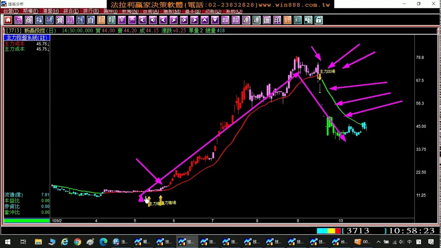The width and height of the screenshot is (441, 248).
Task: Open Internet Explorer from taskbar
Action: tap(64, 242)
